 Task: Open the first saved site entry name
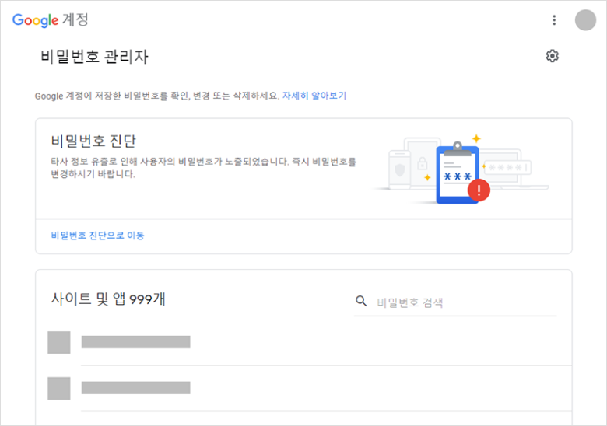136,342
